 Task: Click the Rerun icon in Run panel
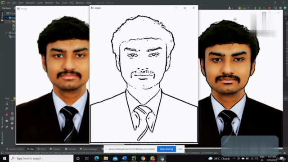[x=7, y=104]
